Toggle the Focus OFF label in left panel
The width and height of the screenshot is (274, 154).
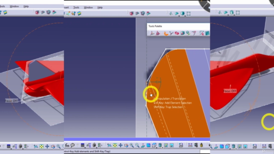12,101
